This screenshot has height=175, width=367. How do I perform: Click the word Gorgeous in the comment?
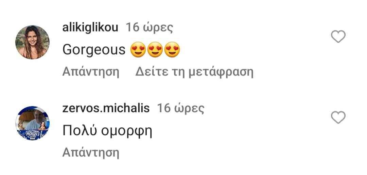(94, 50)
